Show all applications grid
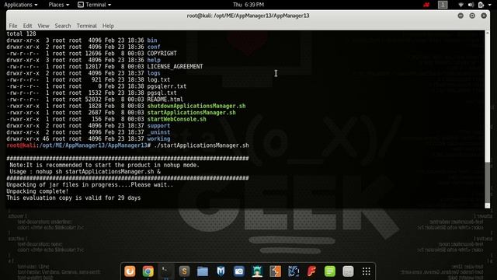Screen dimensions: 497x280 pyautogui.click(x=367, y=271)
